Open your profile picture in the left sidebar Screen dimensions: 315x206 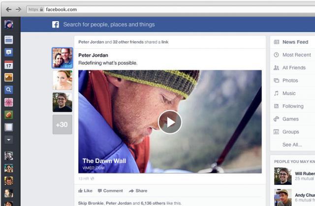pyautogui.click(x=9, y=25)
